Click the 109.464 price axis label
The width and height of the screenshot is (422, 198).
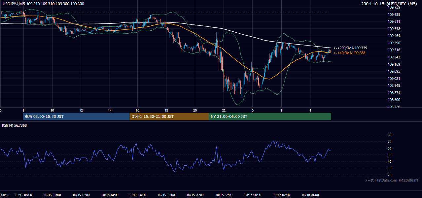(x=394, y=36)
